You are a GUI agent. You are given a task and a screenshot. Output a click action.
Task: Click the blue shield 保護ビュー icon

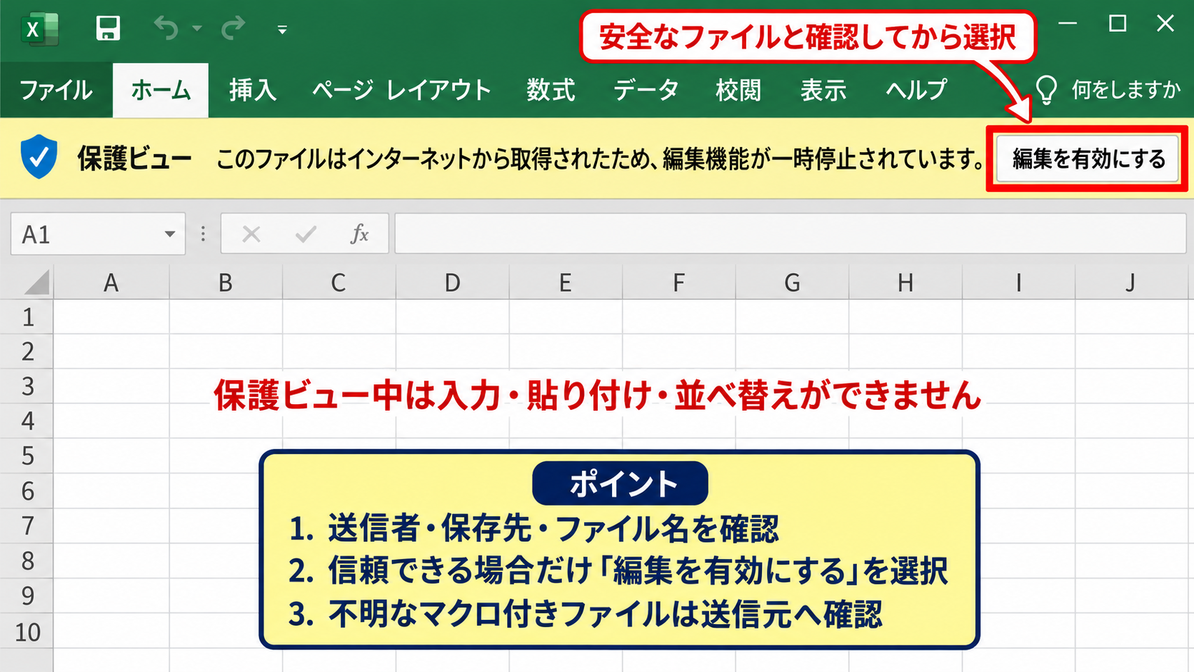(39, 156)
